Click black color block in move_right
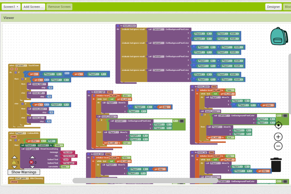This screenshot has height=194, width=291. 182,121
